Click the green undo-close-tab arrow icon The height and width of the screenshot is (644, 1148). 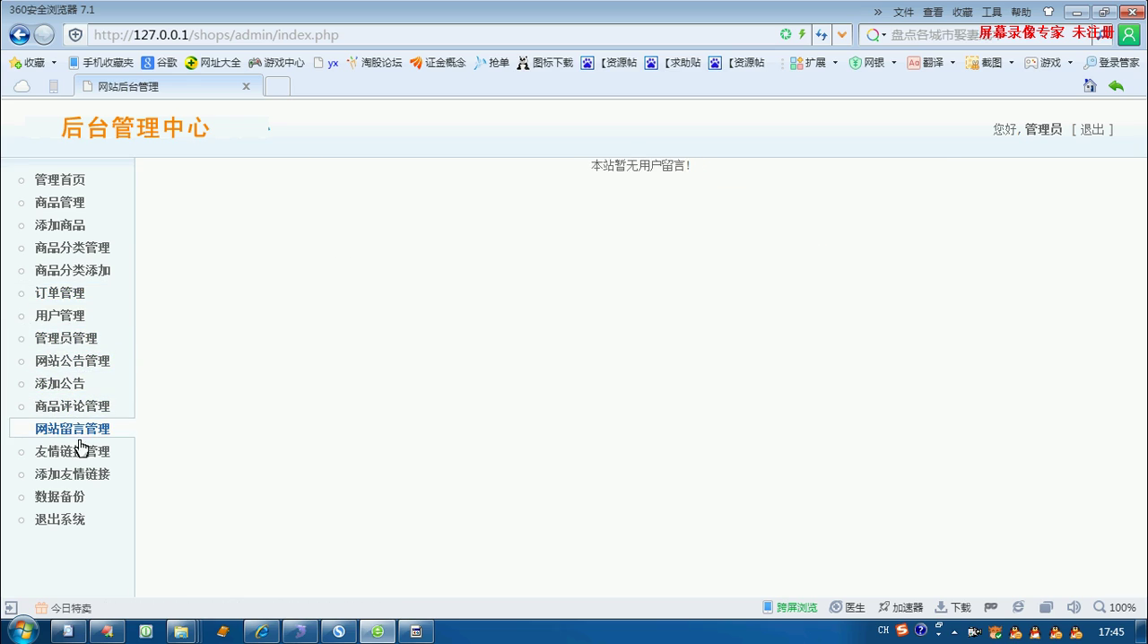coord(1116,85)
